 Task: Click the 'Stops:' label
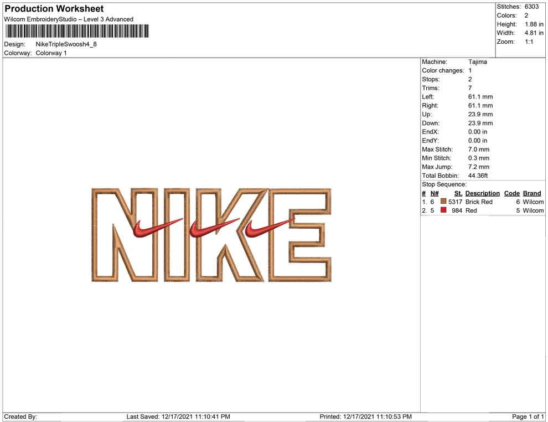coord(431,79)
